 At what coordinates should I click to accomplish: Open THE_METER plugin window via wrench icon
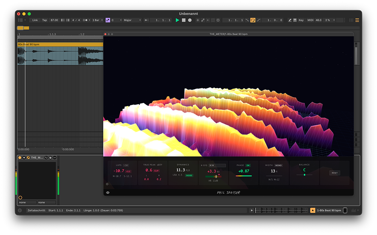28,157
